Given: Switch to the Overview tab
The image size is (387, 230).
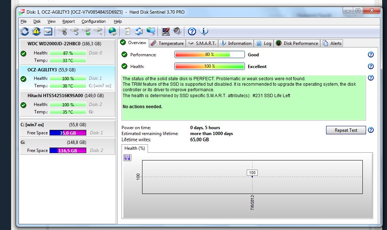Looking at the screenshot, I should tap(133, 43).
